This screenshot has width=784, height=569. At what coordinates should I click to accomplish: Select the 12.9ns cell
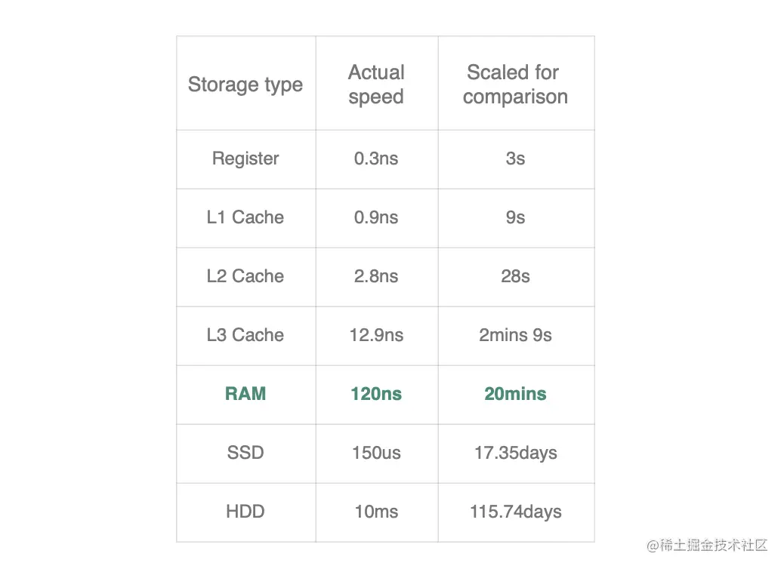pyautogui.click(x=376, y=335)
